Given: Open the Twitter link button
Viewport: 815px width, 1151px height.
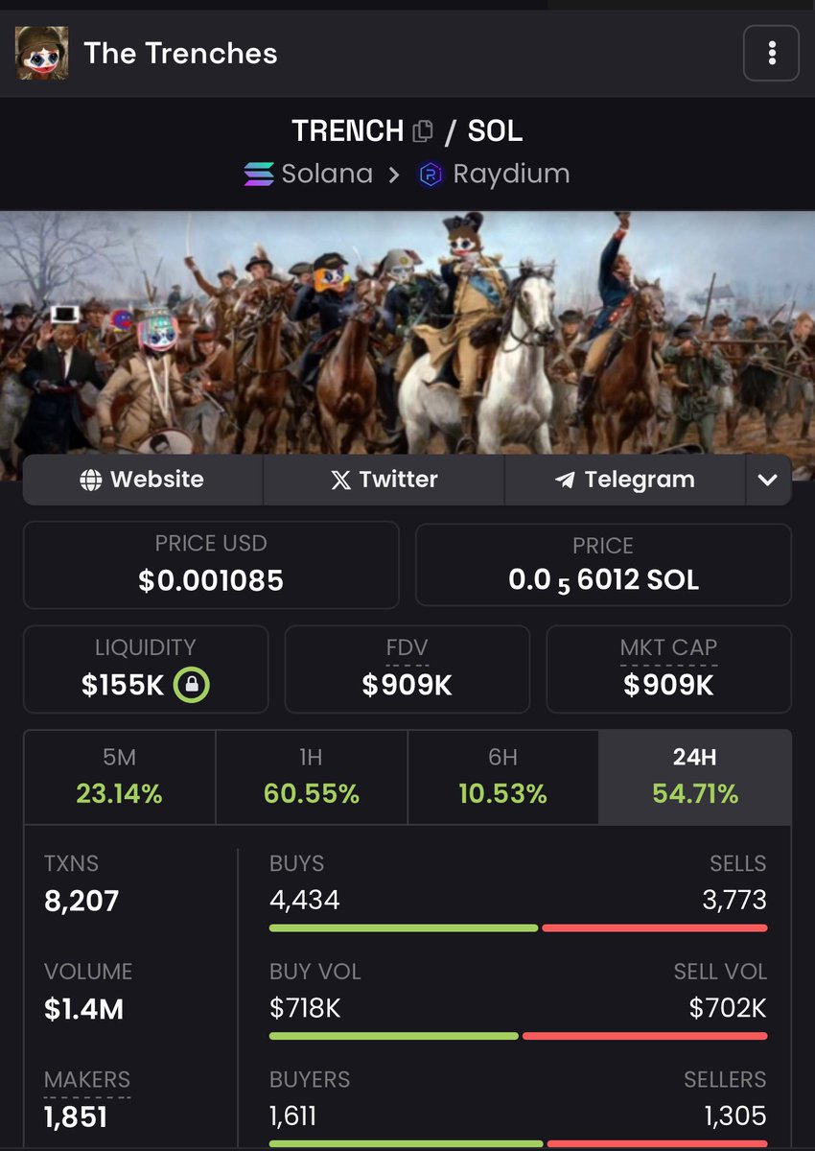Looking at the screenshot, I should 384,480.
